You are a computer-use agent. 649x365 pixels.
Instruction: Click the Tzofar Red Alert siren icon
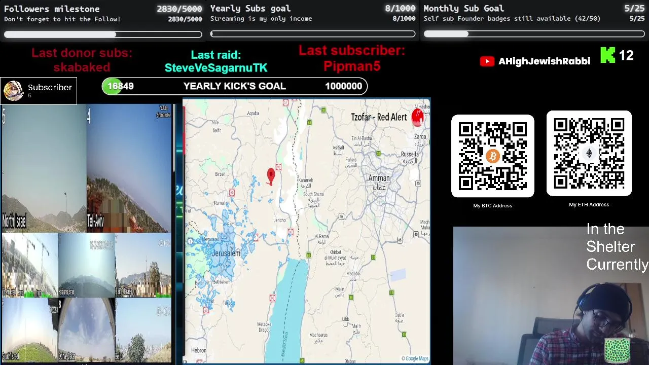click(x=417, y=117)
